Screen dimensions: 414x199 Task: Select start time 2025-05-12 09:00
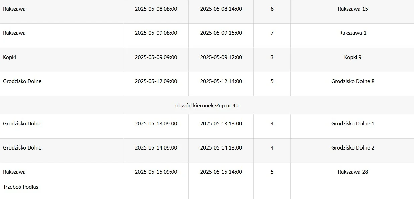tap(156, 81)
